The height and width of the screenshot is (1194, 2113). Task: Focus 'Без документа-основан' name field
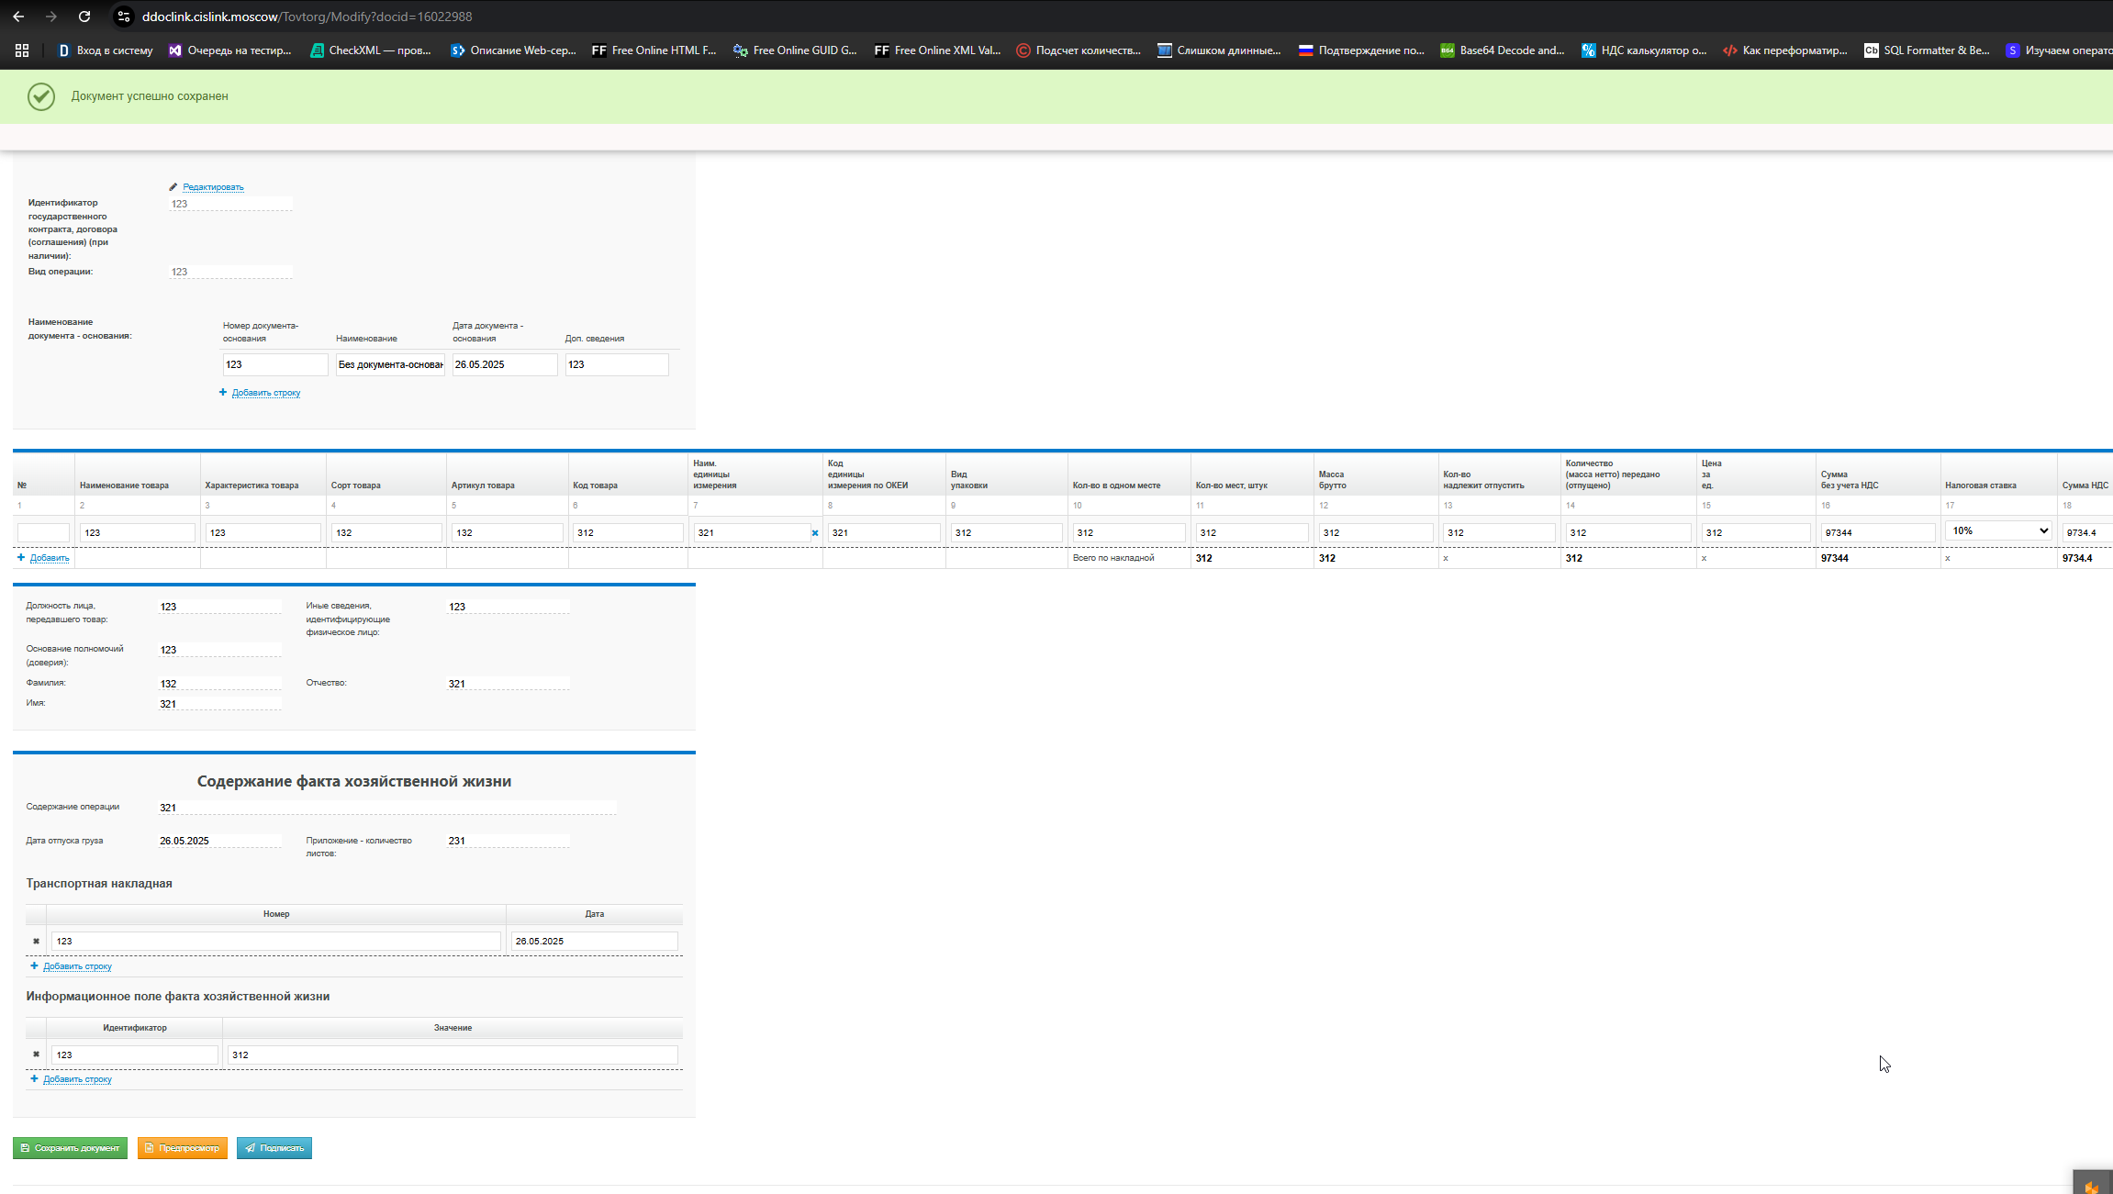390,364
